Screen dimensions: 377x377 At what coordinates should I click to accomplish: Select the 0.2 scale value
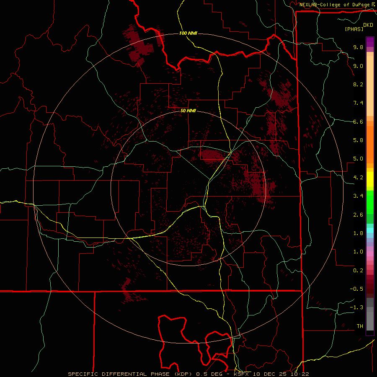point(358,271)
